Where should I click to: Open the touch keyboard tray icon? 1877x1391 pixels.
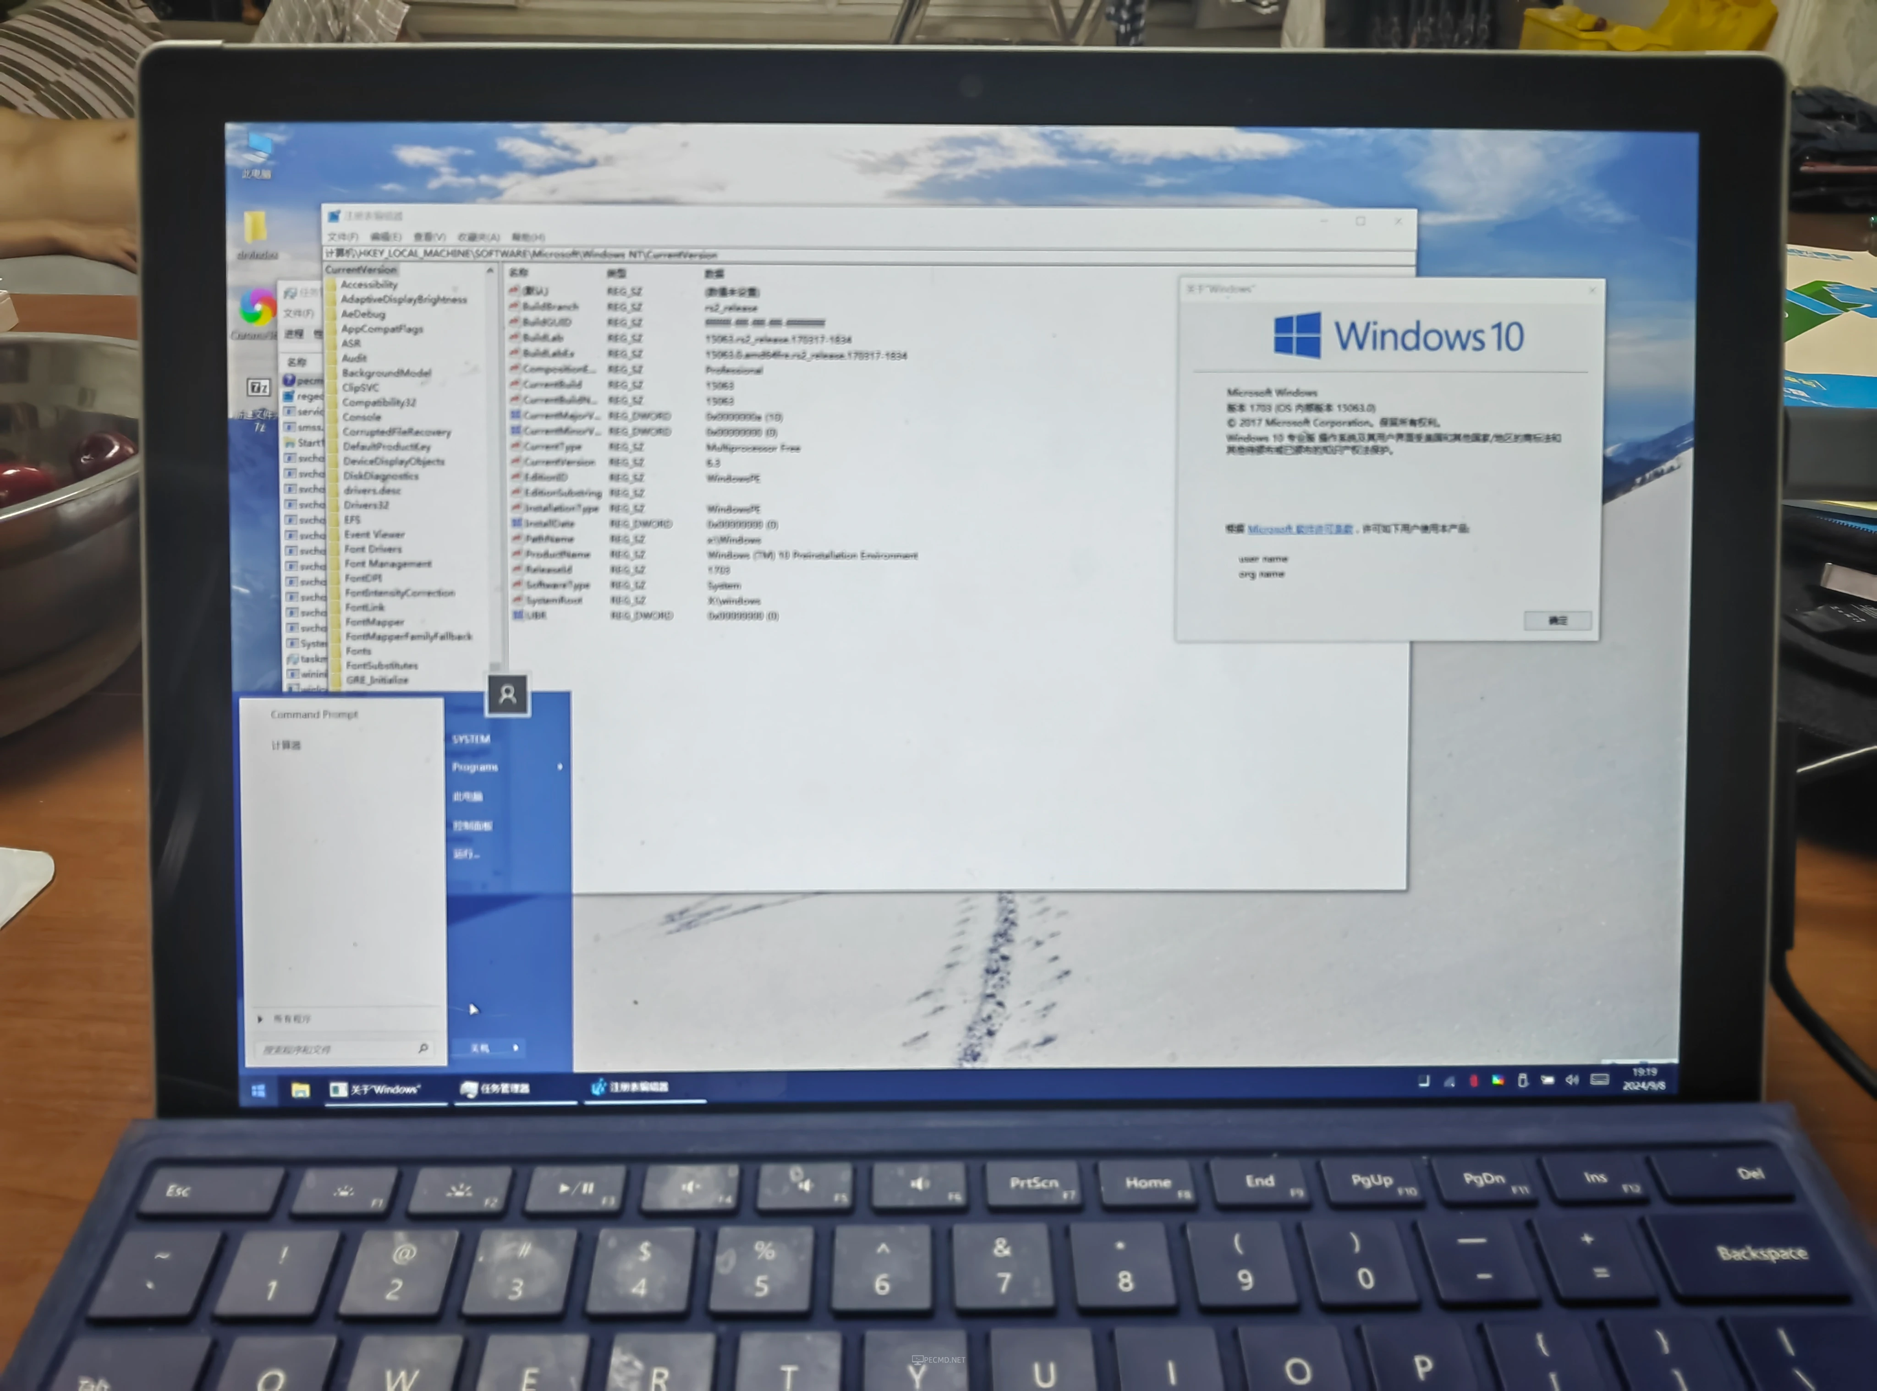1600,1080
